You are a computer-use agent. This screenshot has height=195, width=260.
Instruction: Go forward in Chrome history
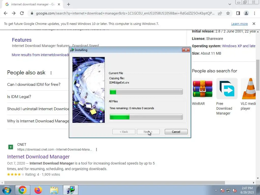pos(14,13)
